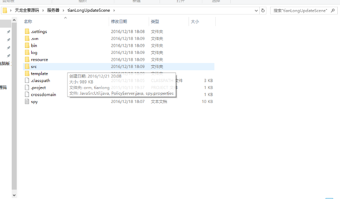
Task: Expand chevron after 服务器 breadcrumb
Action: (x=63, y=10)
